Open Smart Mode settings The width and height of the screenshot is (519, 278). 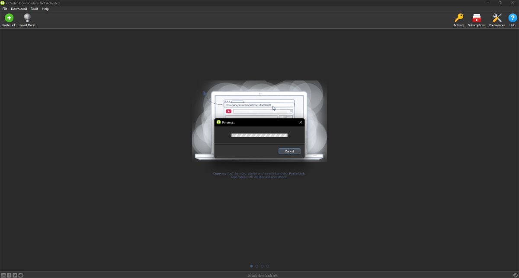tap(27, 20)
